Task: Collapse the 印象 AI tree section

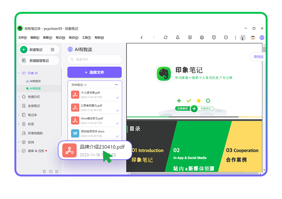Action: pyautogui.click(x=19, y=73)
